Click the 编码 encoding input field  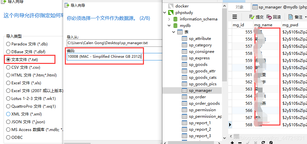click(114, 57)
